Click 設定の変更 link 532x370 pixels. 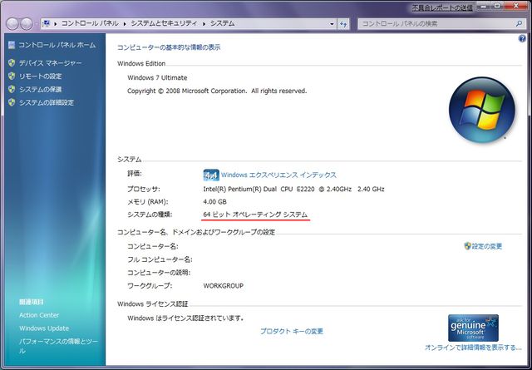487,246
